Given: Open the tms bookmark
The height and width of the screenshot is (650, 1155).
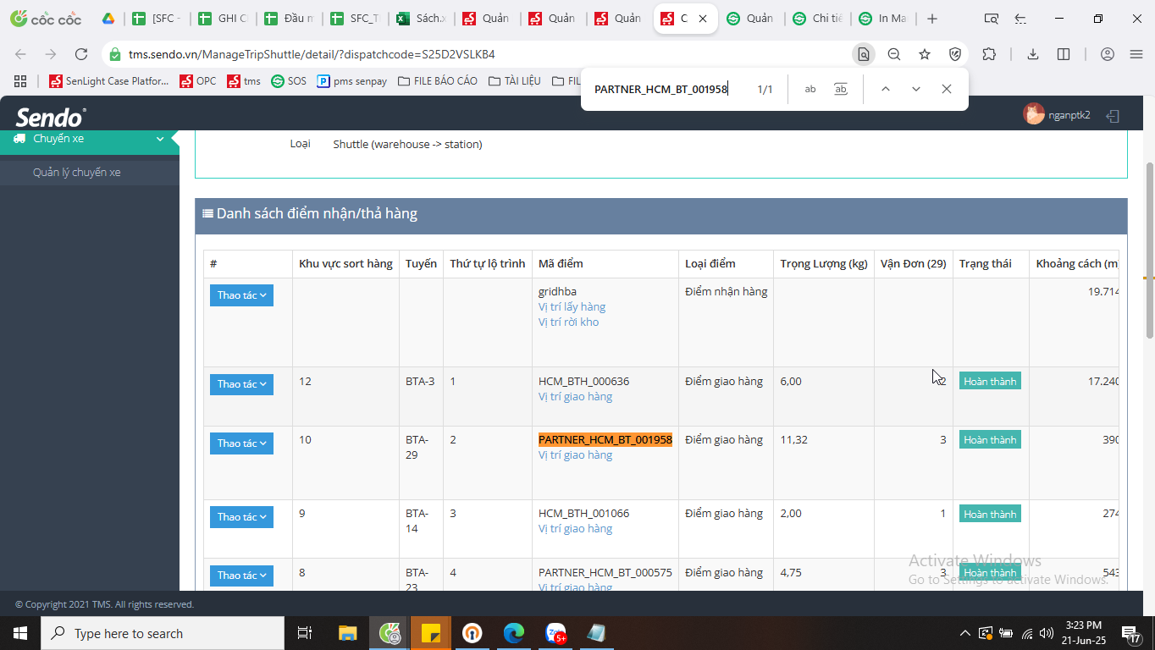Looking at the screenshot, I should point(244,81).
